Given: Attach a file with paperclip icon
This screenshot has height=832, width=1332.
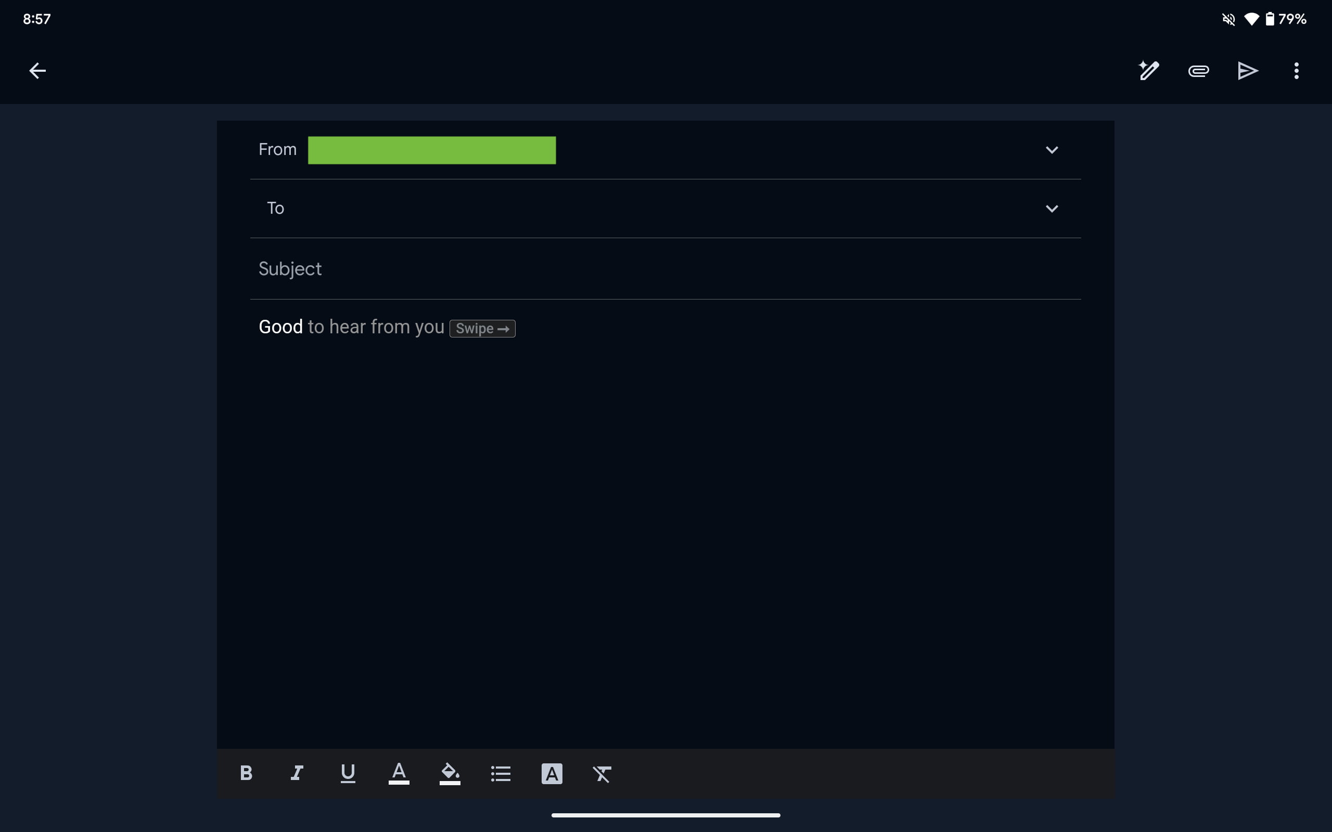Looking at the screenshot, I should pyautogui.click(x=1198, y=71).
